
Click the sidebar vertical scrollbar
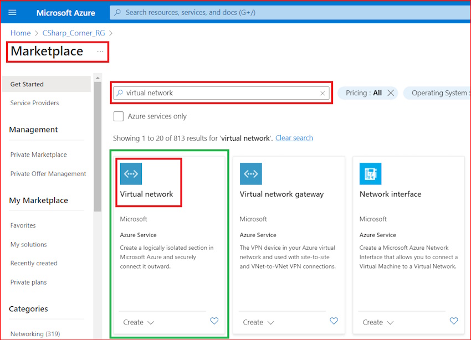click(x=98, y=144)
